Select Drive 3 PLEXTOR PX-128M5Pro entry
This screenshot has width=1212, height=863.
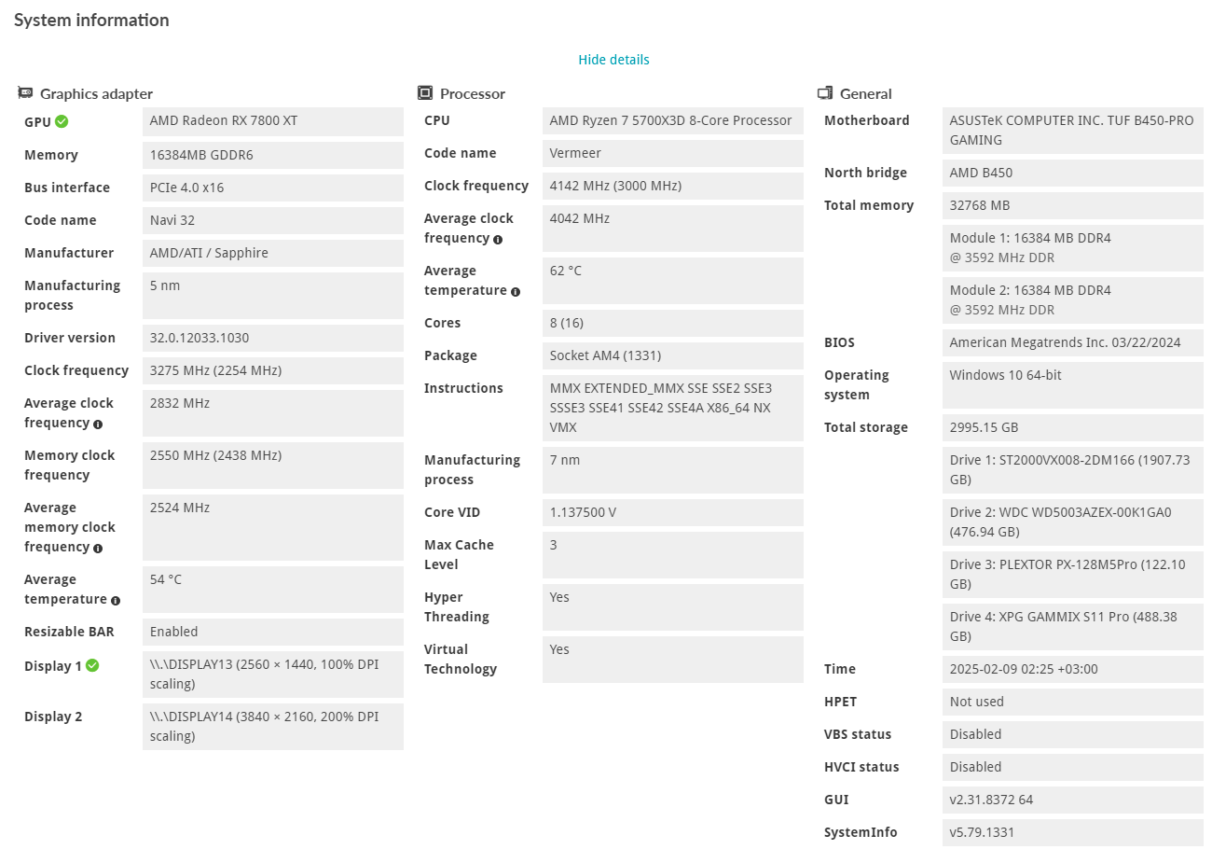[x=1073, y=575]
